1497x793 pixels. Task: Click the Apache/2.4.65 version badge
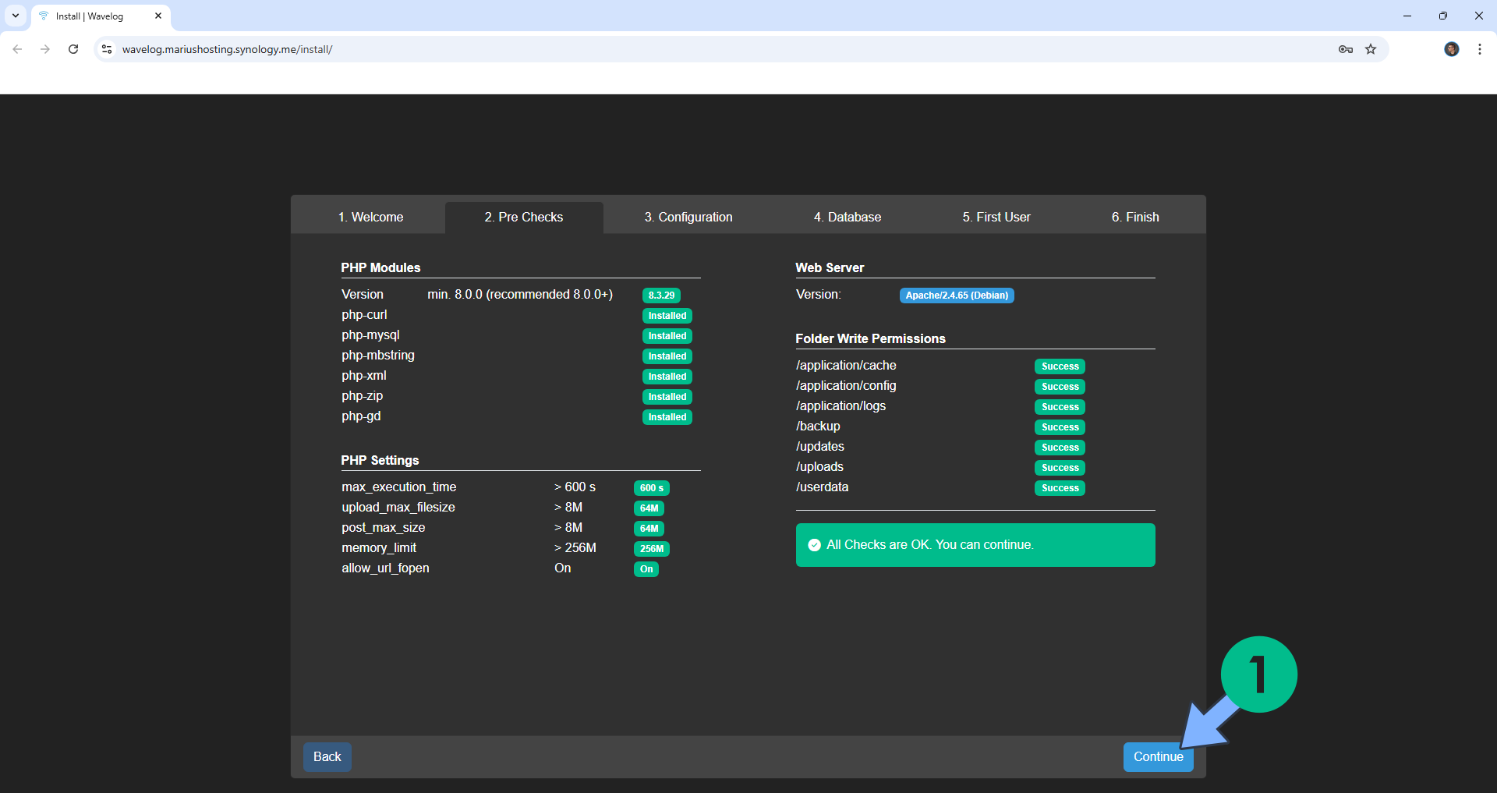tap(957, 296)
